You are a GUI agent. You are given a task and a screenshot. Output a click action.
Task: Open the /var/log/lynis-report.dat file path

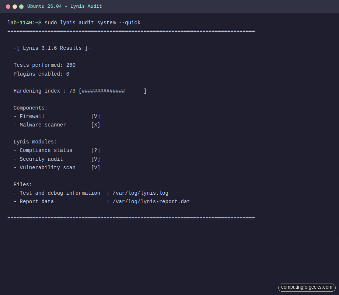[x=151, y=201]
